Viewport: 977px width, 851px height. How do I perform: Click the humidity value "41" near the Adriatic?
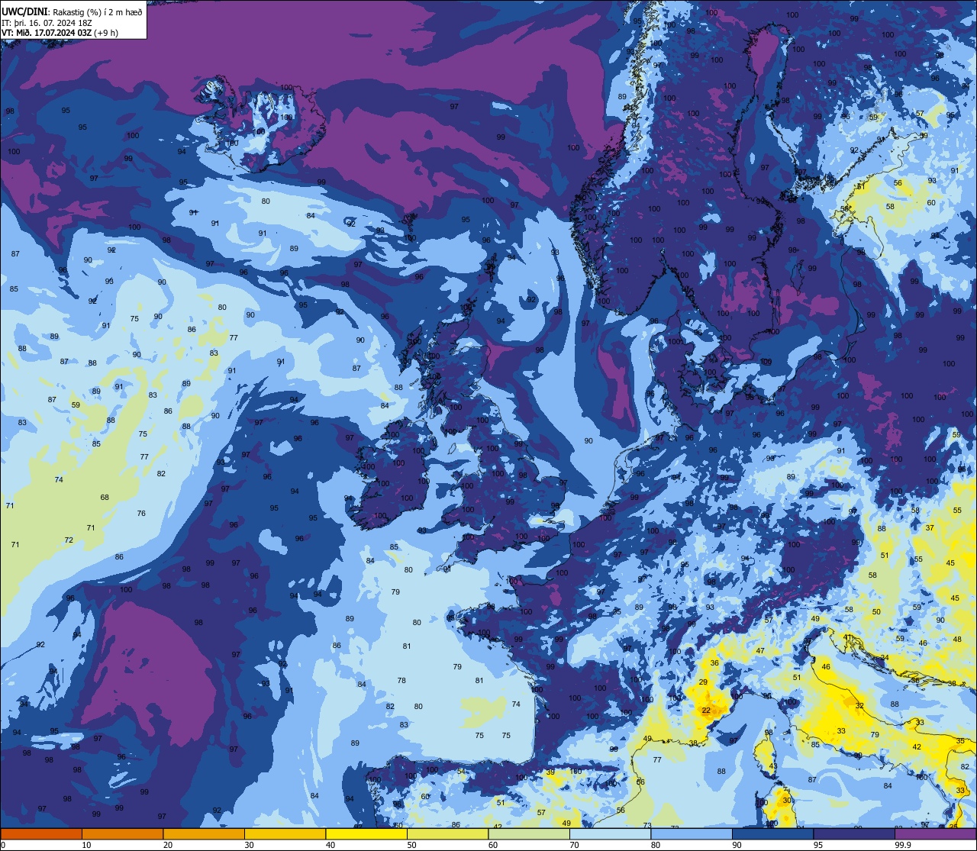pyautogui.click(x=847, y=637)
